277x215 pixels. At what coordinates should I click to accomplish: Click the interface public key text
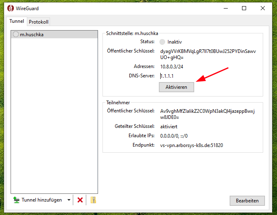tap(208, 55)
